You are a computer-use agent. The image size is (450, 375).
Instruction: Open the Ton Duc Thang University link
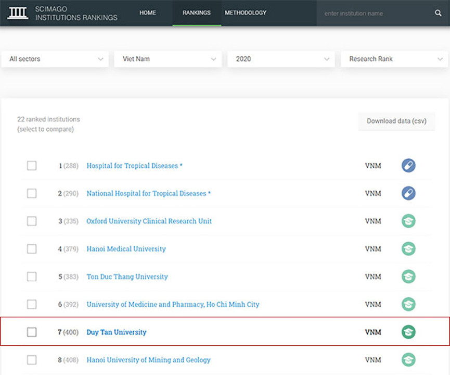click(x=127, y=277)
